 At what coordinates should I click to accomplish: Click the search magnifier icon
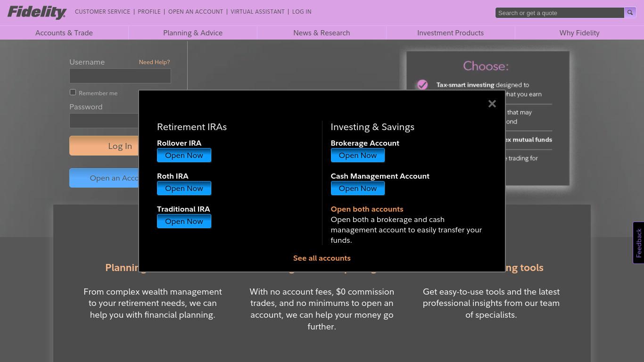click(x=630, y=13)
